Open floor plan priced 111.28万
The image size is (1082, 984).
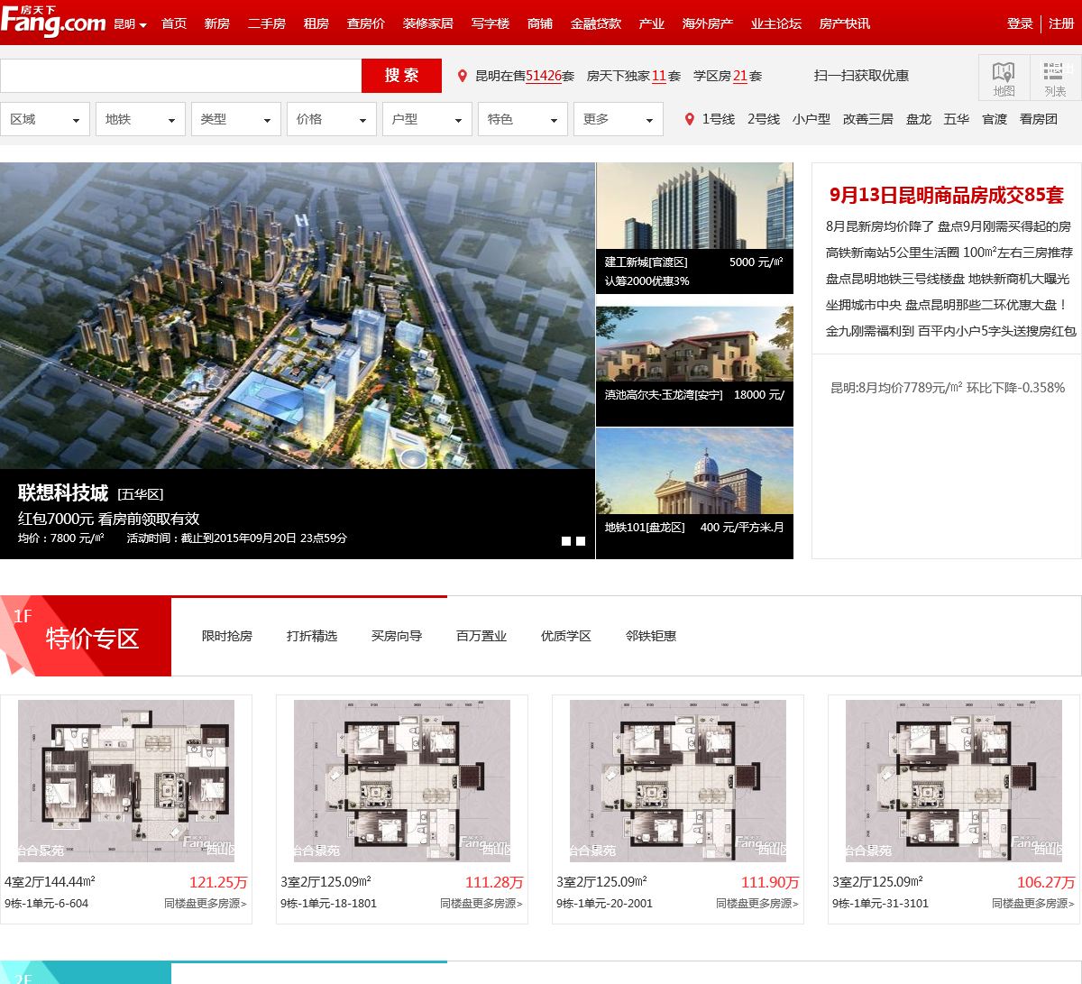click(402, 781)
